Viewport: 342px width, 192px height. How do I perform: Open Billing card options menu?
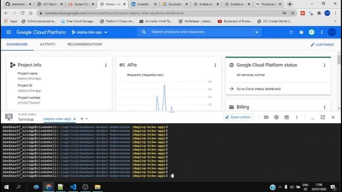pos(324,107)
